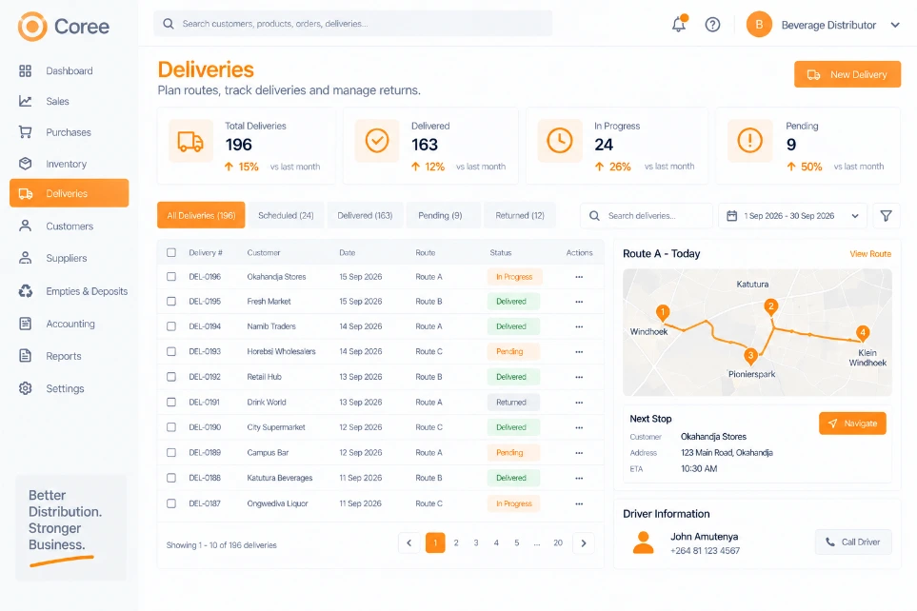Click View Route link

870,254
